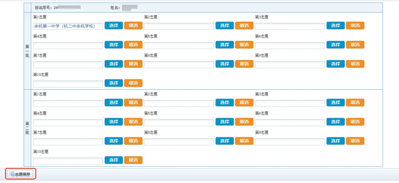Click 取消 next to 第一批 第3志愿
Screen dimensions: 399x183
[355, 26]
